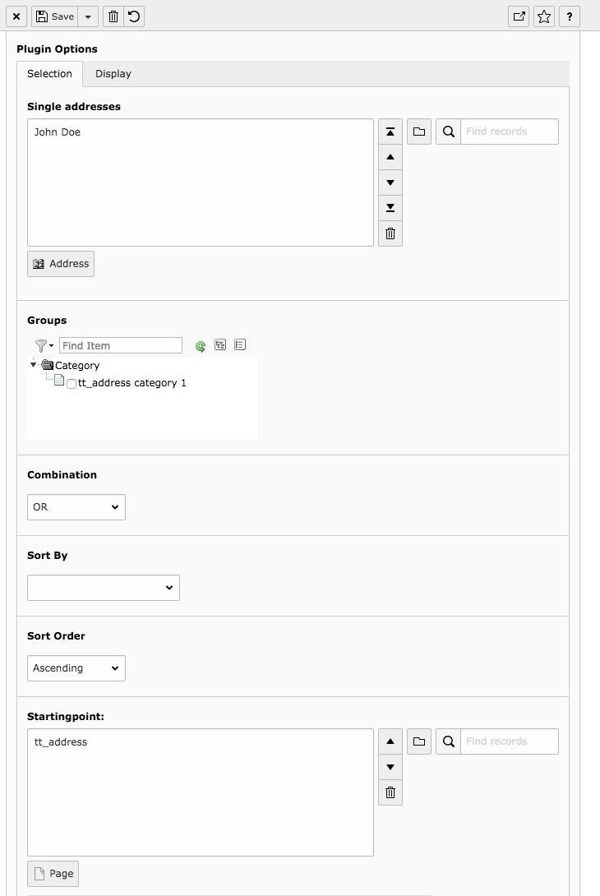Screen dimensions: 600x896
Task: Bookmark this page with the star icon
Action: pyautogui.click(x=544, y=16)
